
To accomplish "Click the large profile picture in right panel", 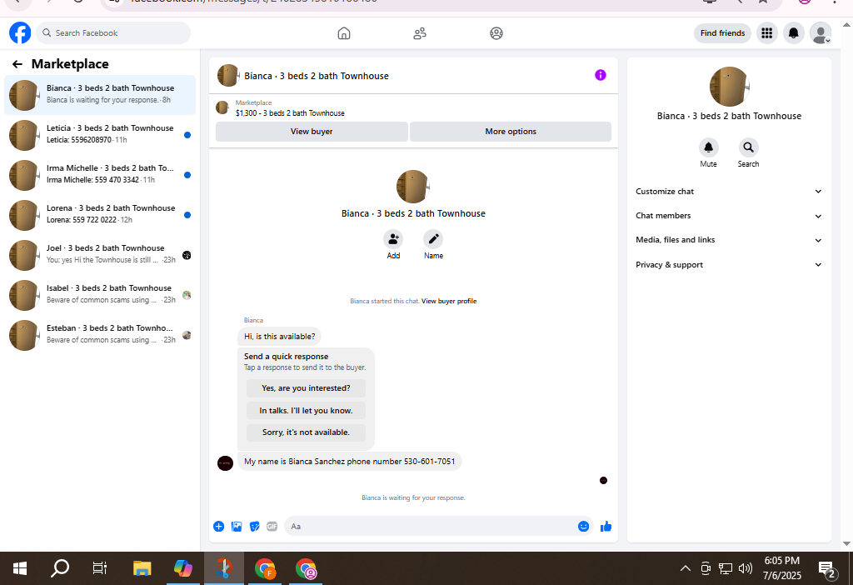I will tap(729, 87).
